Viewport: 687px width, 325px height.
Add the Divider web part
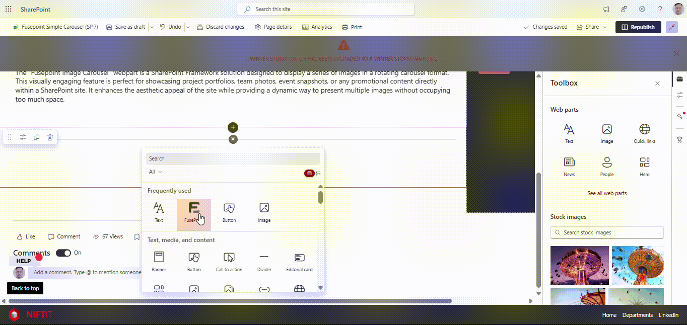(x=264, y=262)
